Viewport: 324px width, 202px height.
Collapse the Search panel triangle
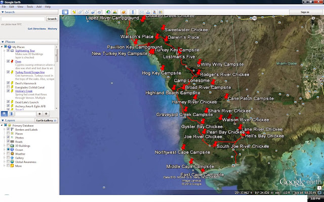pos(3,12)
